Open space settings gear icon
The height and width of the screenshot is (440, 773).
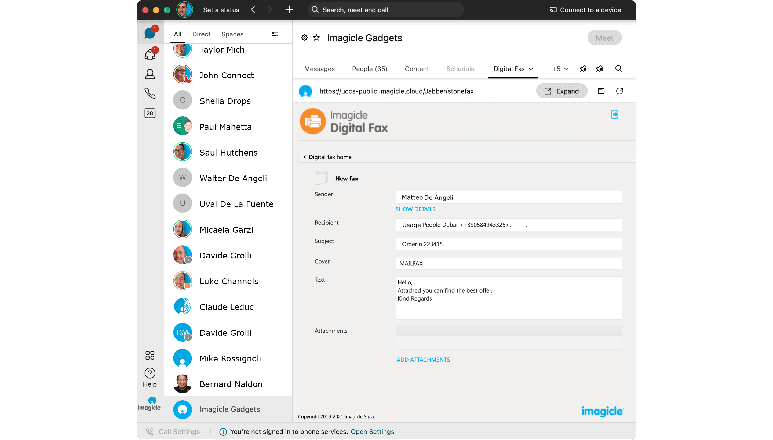click(304, 38)
